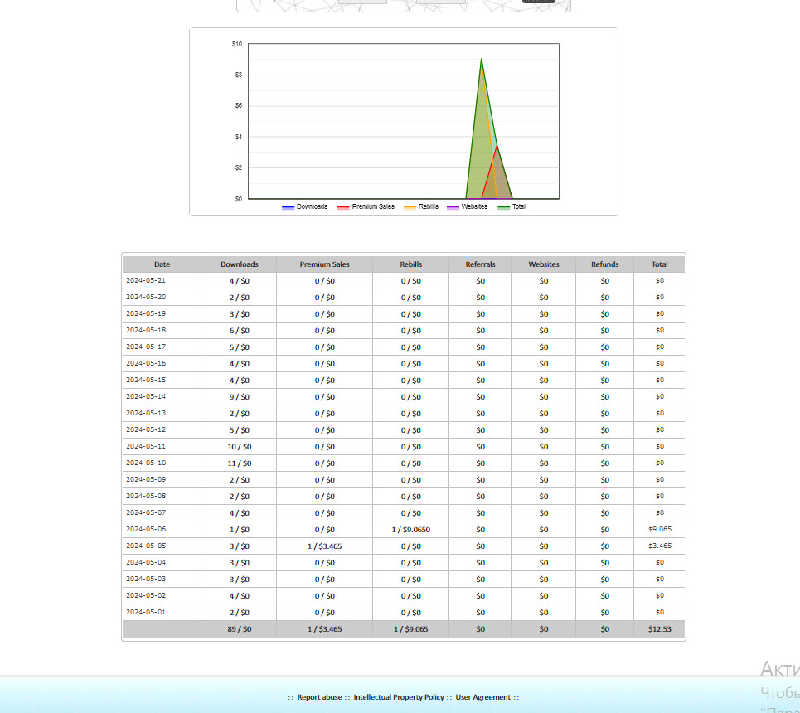
Task: Open the Report abuse link
Action: (x=319, y=697)
